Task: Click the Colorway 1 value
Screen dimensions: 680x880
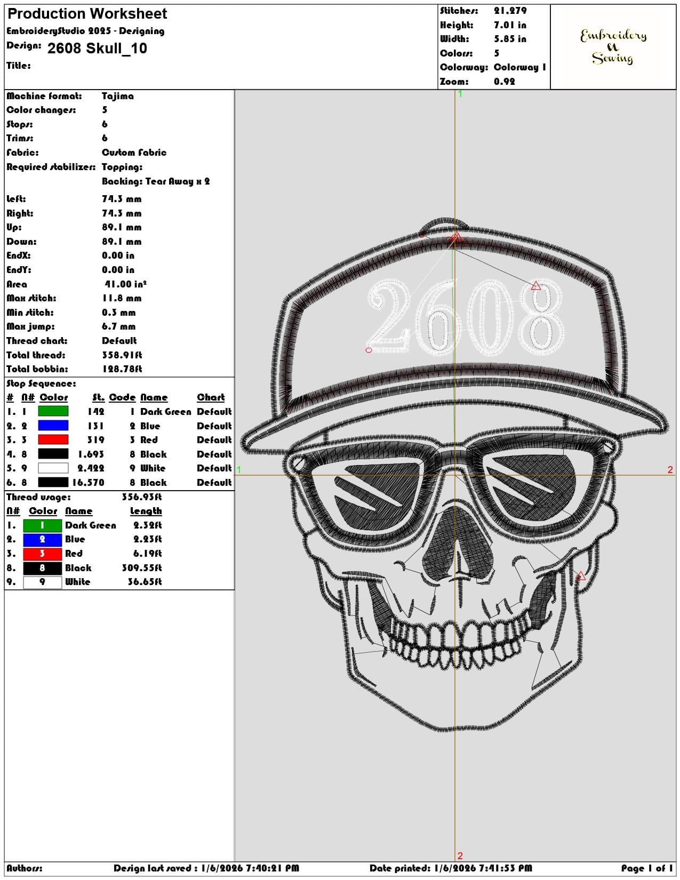Action: [x=520, y=67]
